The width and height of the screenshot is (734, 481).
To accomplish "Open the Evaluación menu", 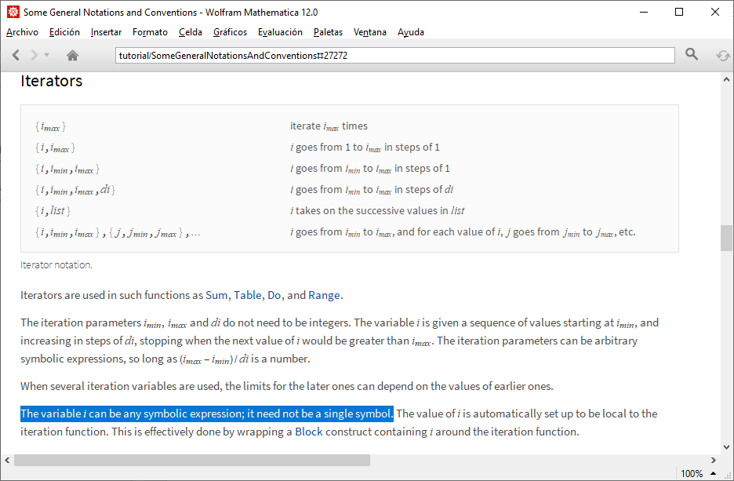I will click(280, 32).
